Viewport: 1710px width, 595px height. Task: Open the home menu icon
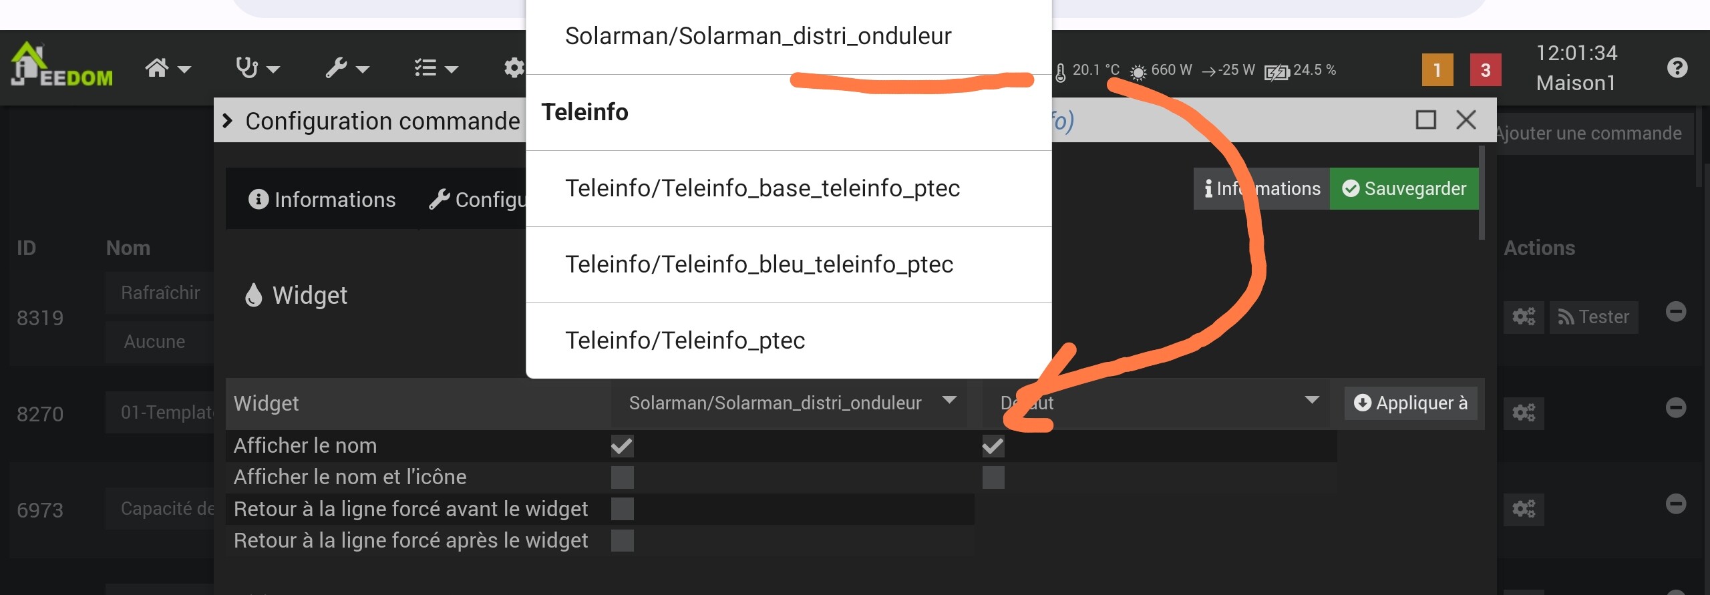click(x=167, y=68)
